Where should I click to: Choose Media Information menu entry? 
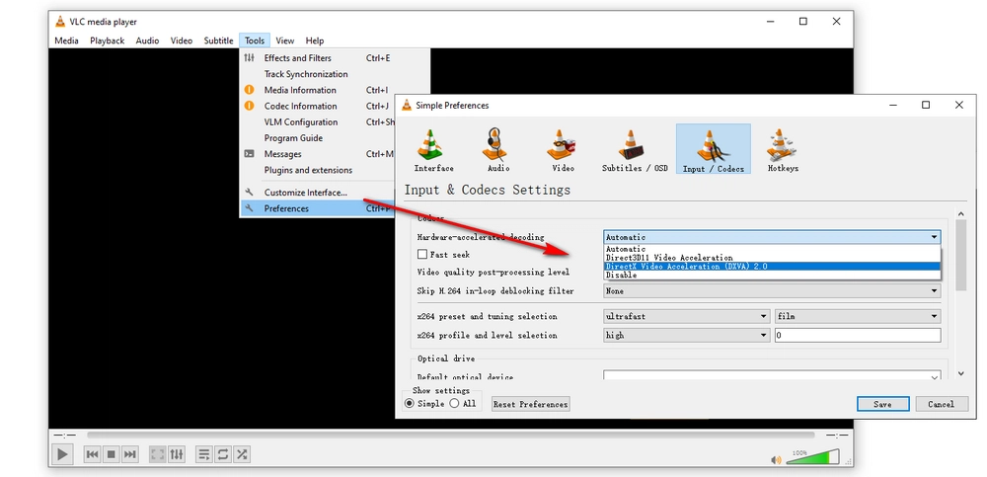pos(318,90)
